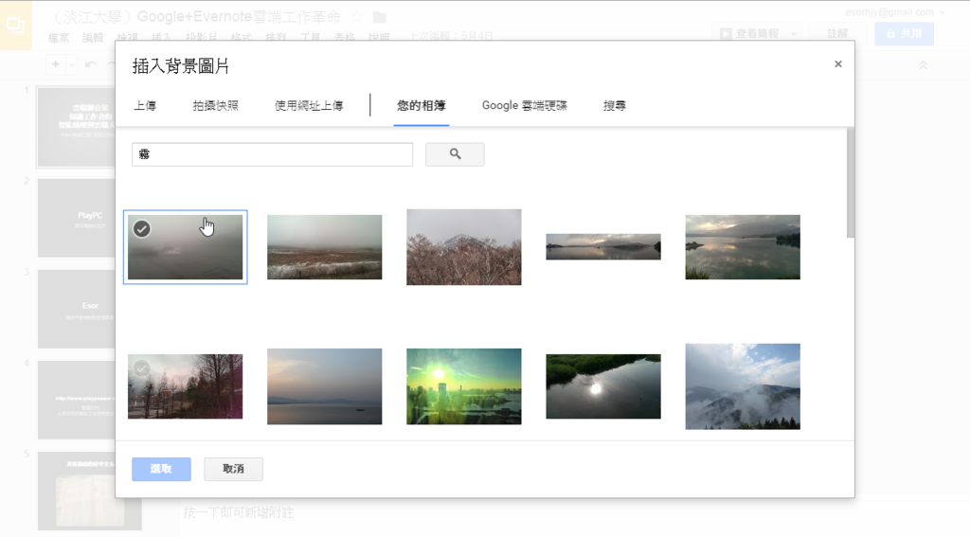970x537 pixels.
Task: Select the lake with cloud reflections photo
Action: 743,247
